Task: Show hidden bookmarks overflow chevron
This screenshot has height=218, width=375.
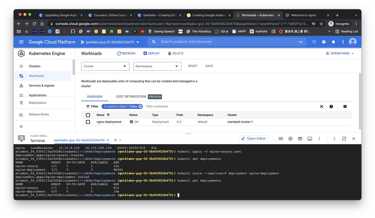Action: click(329, 31)
